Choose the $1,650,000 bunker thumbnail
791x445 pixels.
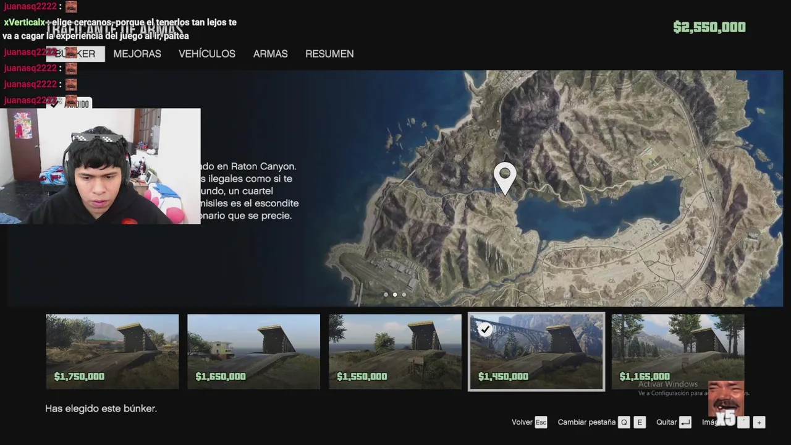click(x=254, y=352)
